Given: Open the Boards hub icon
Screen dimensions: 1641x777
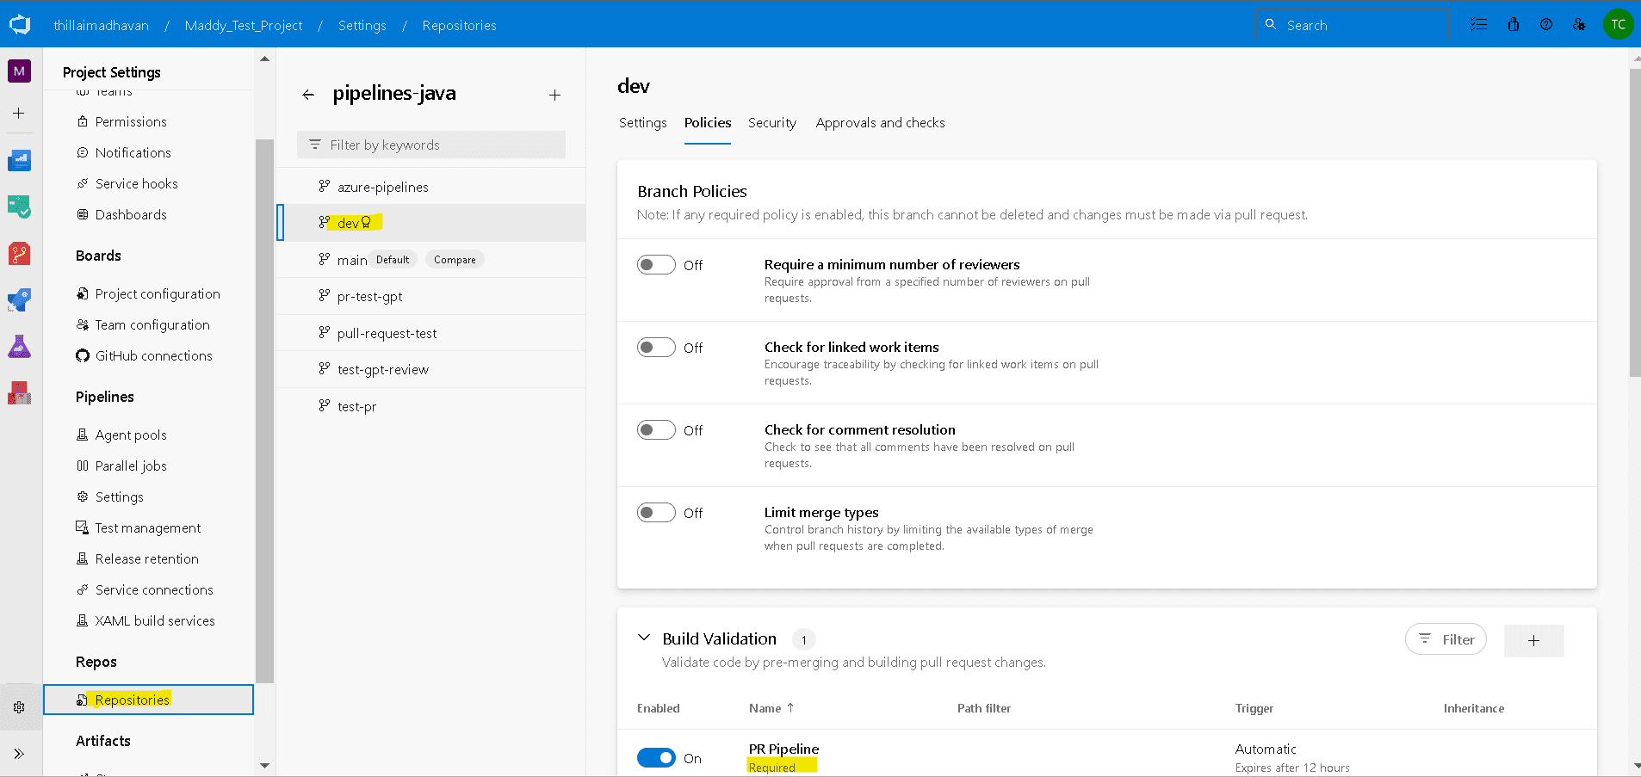Looking at the screenshot, I should [x=19, y=207].
